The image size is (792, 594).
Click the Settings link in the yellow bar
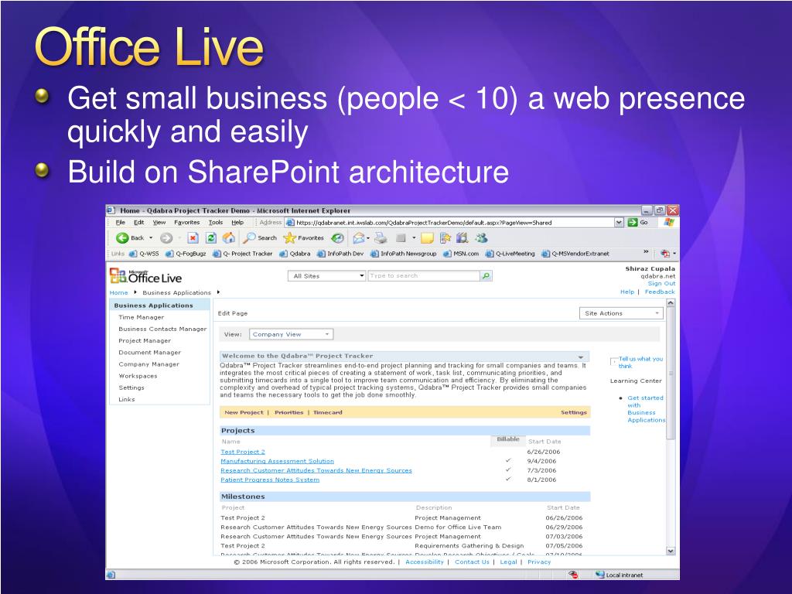click(x=574, y=412)
